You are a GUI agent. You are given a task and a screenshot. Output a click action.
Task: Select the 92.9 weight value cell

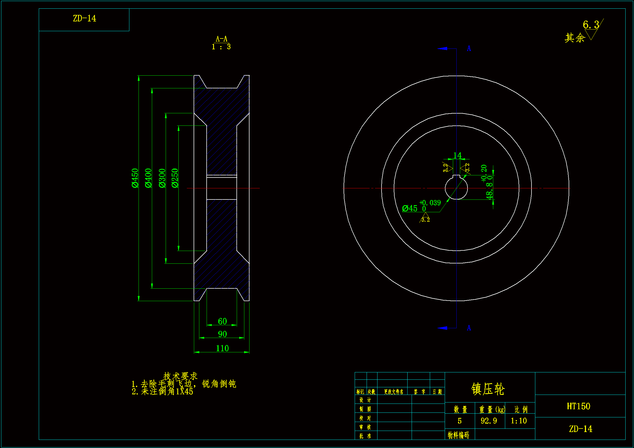[489, 421]
